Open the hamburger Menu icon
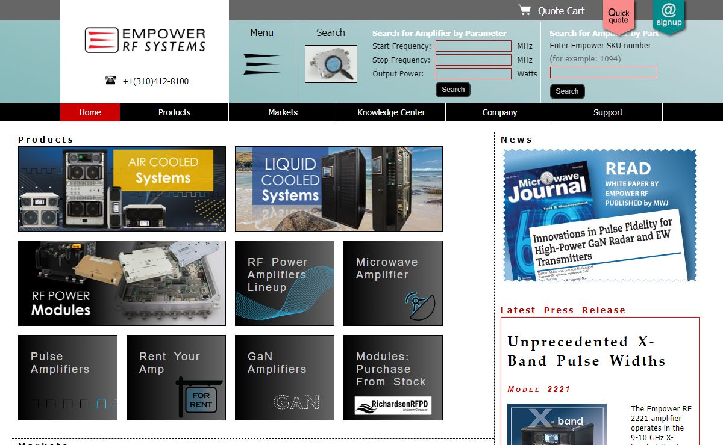This screenshot has height=445, width=723. tap(261, 64)
